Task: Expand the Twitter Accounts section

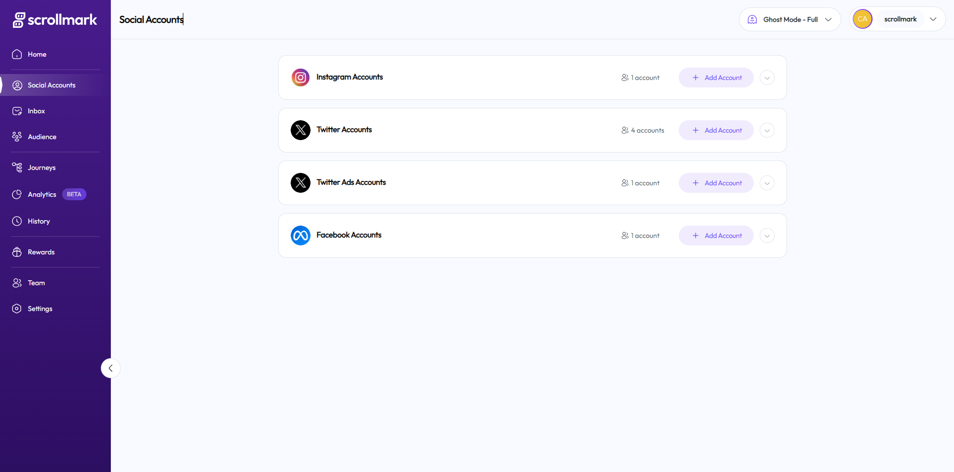Action: pyautogui.click(x=767, y=130)
